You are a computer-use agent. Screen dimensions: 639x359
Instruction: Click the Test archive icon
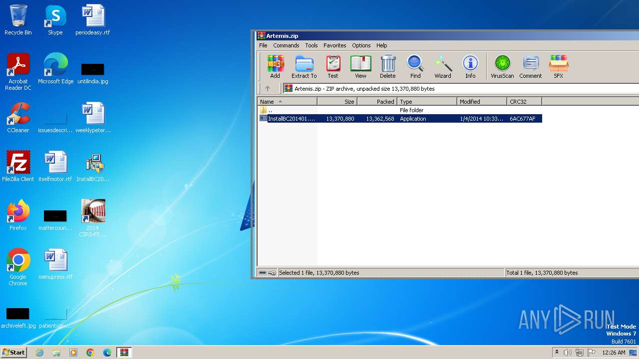click(333, 67)
